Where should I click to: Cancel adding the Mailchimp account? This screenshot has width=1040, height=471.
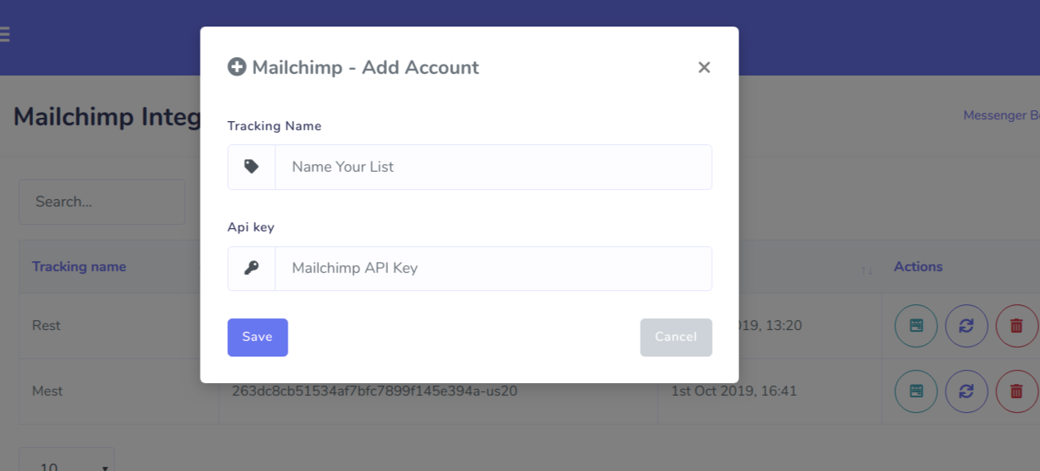[675, 337]
